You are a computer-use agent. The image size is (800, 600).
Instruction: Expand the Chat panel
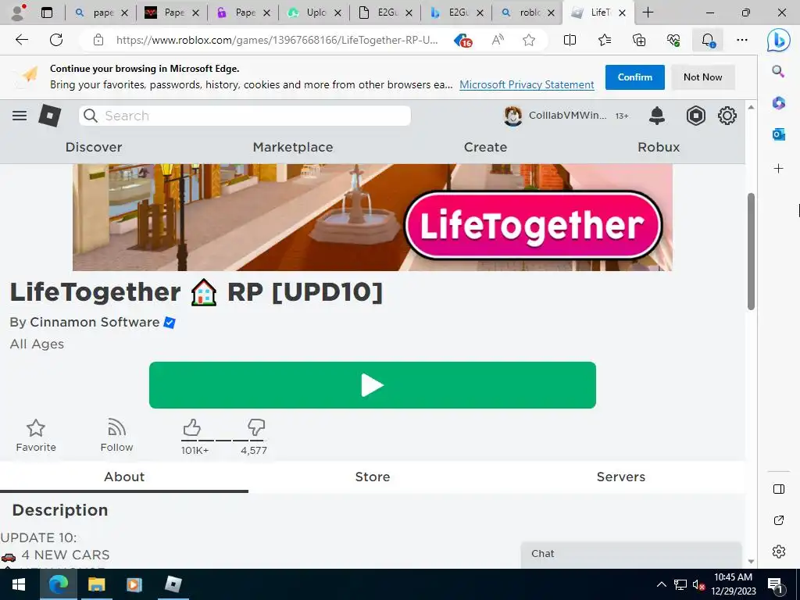click(x=631, y=555)
